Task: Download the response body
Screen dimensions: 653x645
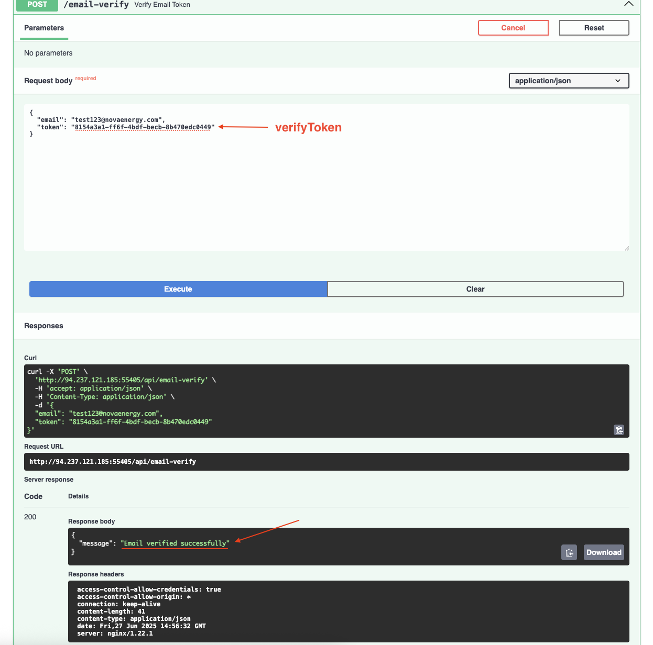Action: [604, 552]
